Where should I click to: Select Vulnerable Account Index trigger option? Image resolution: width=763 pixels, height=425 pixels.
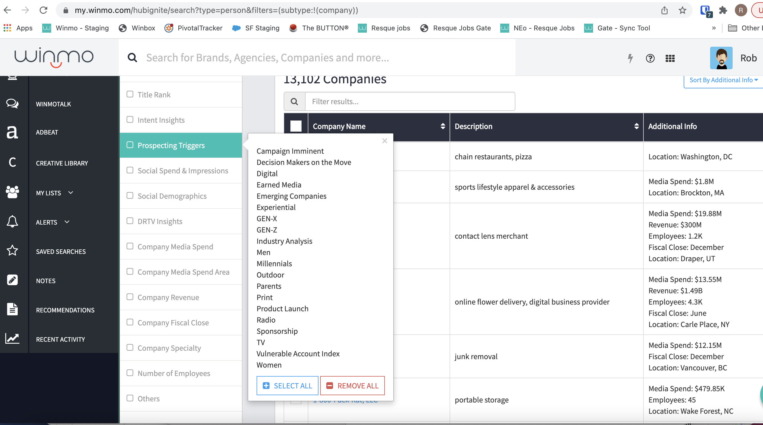tap(298, 354)
